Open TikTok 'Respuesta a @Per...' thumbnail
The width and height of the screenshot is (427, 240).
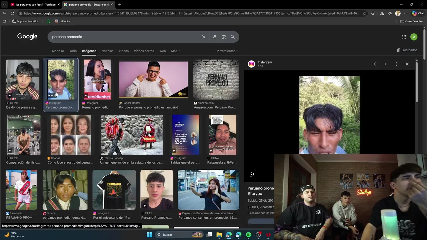click(x=223, y=135)
